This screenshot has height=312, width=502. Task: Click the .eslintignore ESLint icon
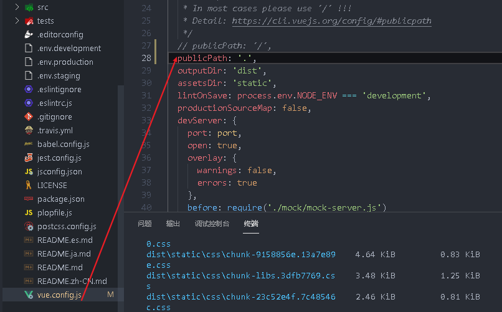tap(29, 89)
